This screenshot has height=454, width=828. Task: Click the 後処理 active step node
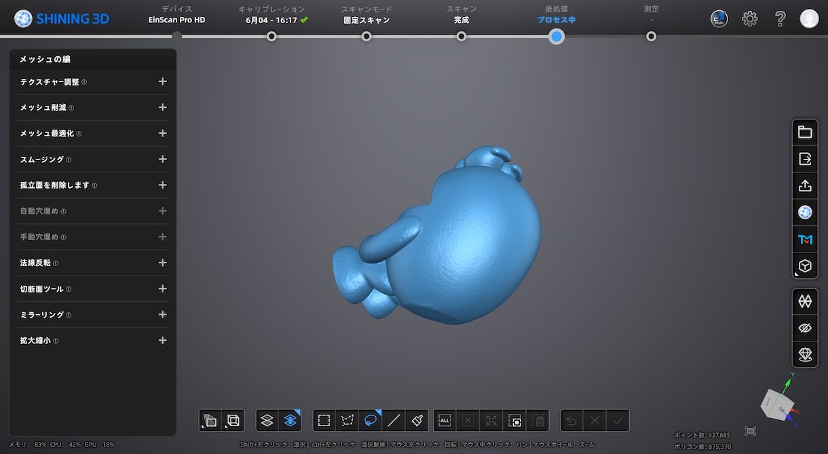[x=557, y=36]
